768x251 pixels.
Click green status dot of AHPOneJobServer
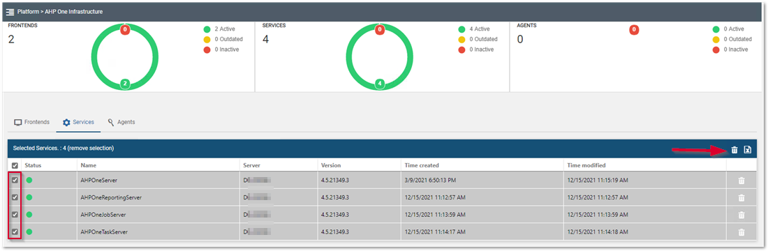click(29, 214)
